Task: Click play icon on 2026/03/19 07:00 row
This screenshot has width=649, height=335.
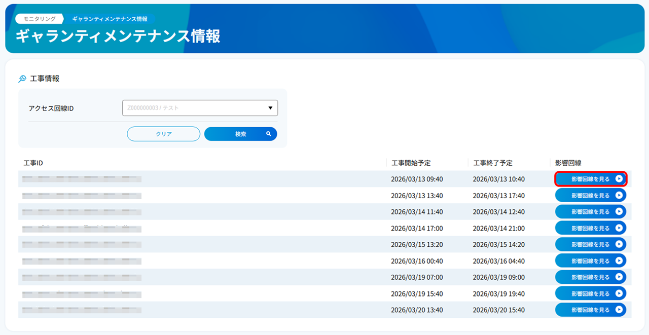Action: point(619,277)
